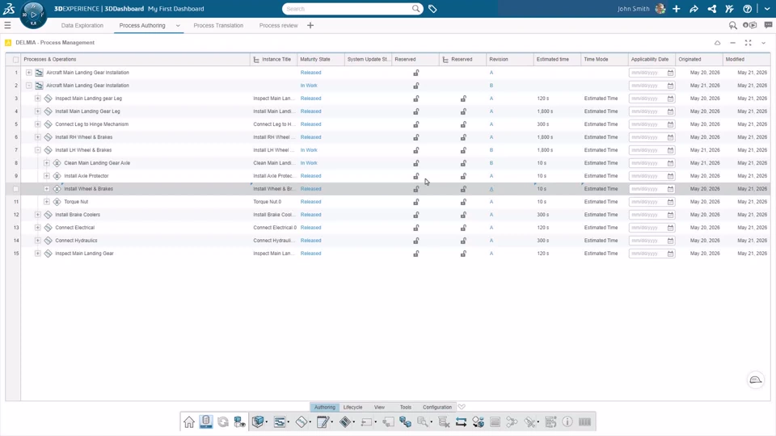
Task: Click the Tools toolbar tab
Action: click(x=405, y=407)
